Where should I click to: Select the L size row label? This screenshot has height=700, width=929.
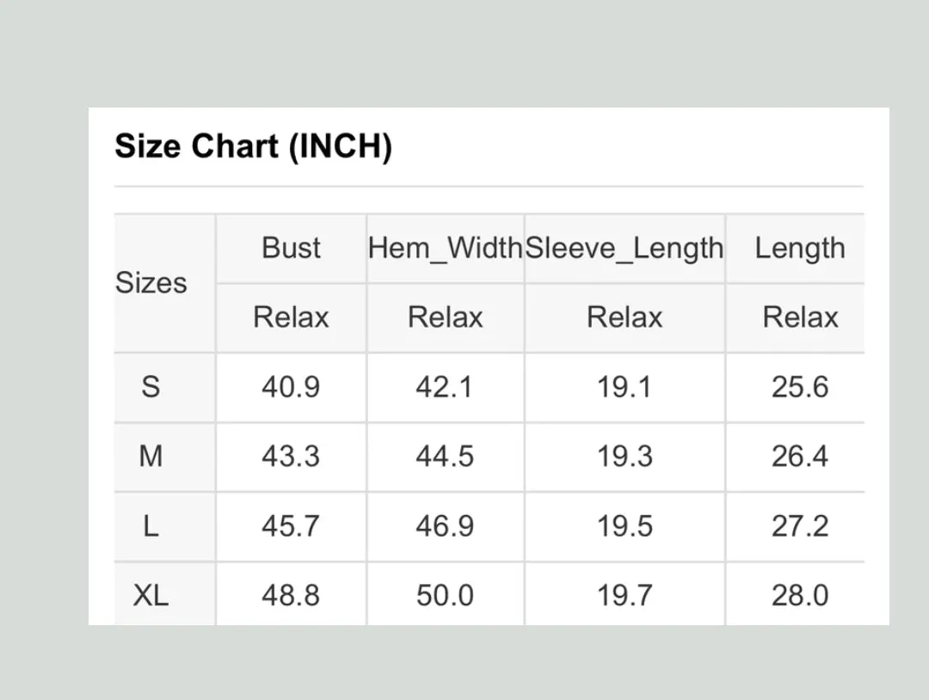151,526
